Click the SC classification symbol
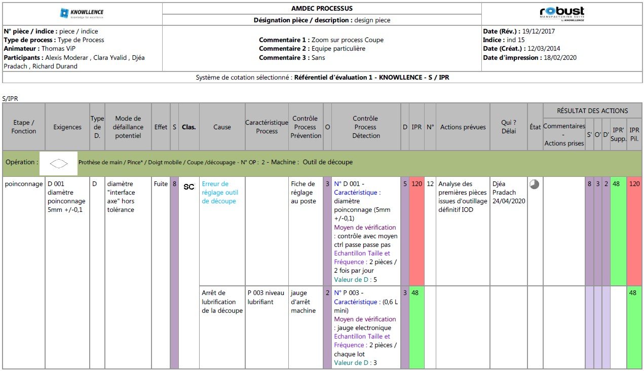644x371 pixels. (189, 187)
